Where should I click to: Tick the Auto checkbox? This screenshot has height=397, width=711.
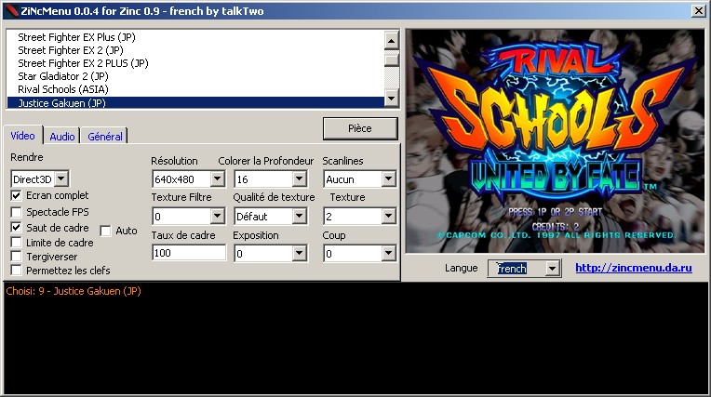click(x=106, y=231)
